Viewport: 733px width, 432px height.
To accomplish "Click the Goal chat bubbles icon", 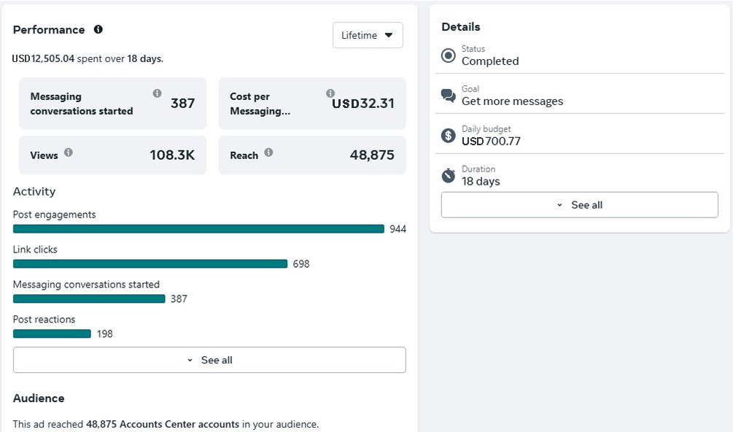I will pos(449,96).
